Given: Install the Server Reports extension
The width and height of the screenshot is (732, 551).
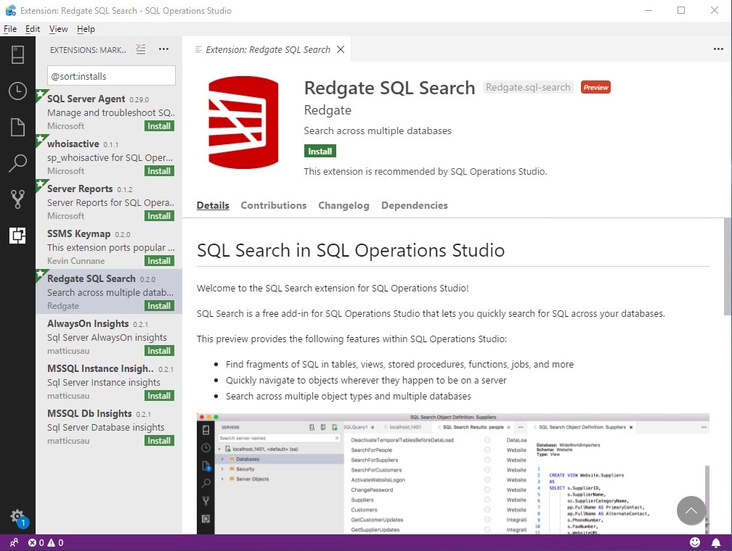Looking at the screenshot, I should click(x=159, y=216).
